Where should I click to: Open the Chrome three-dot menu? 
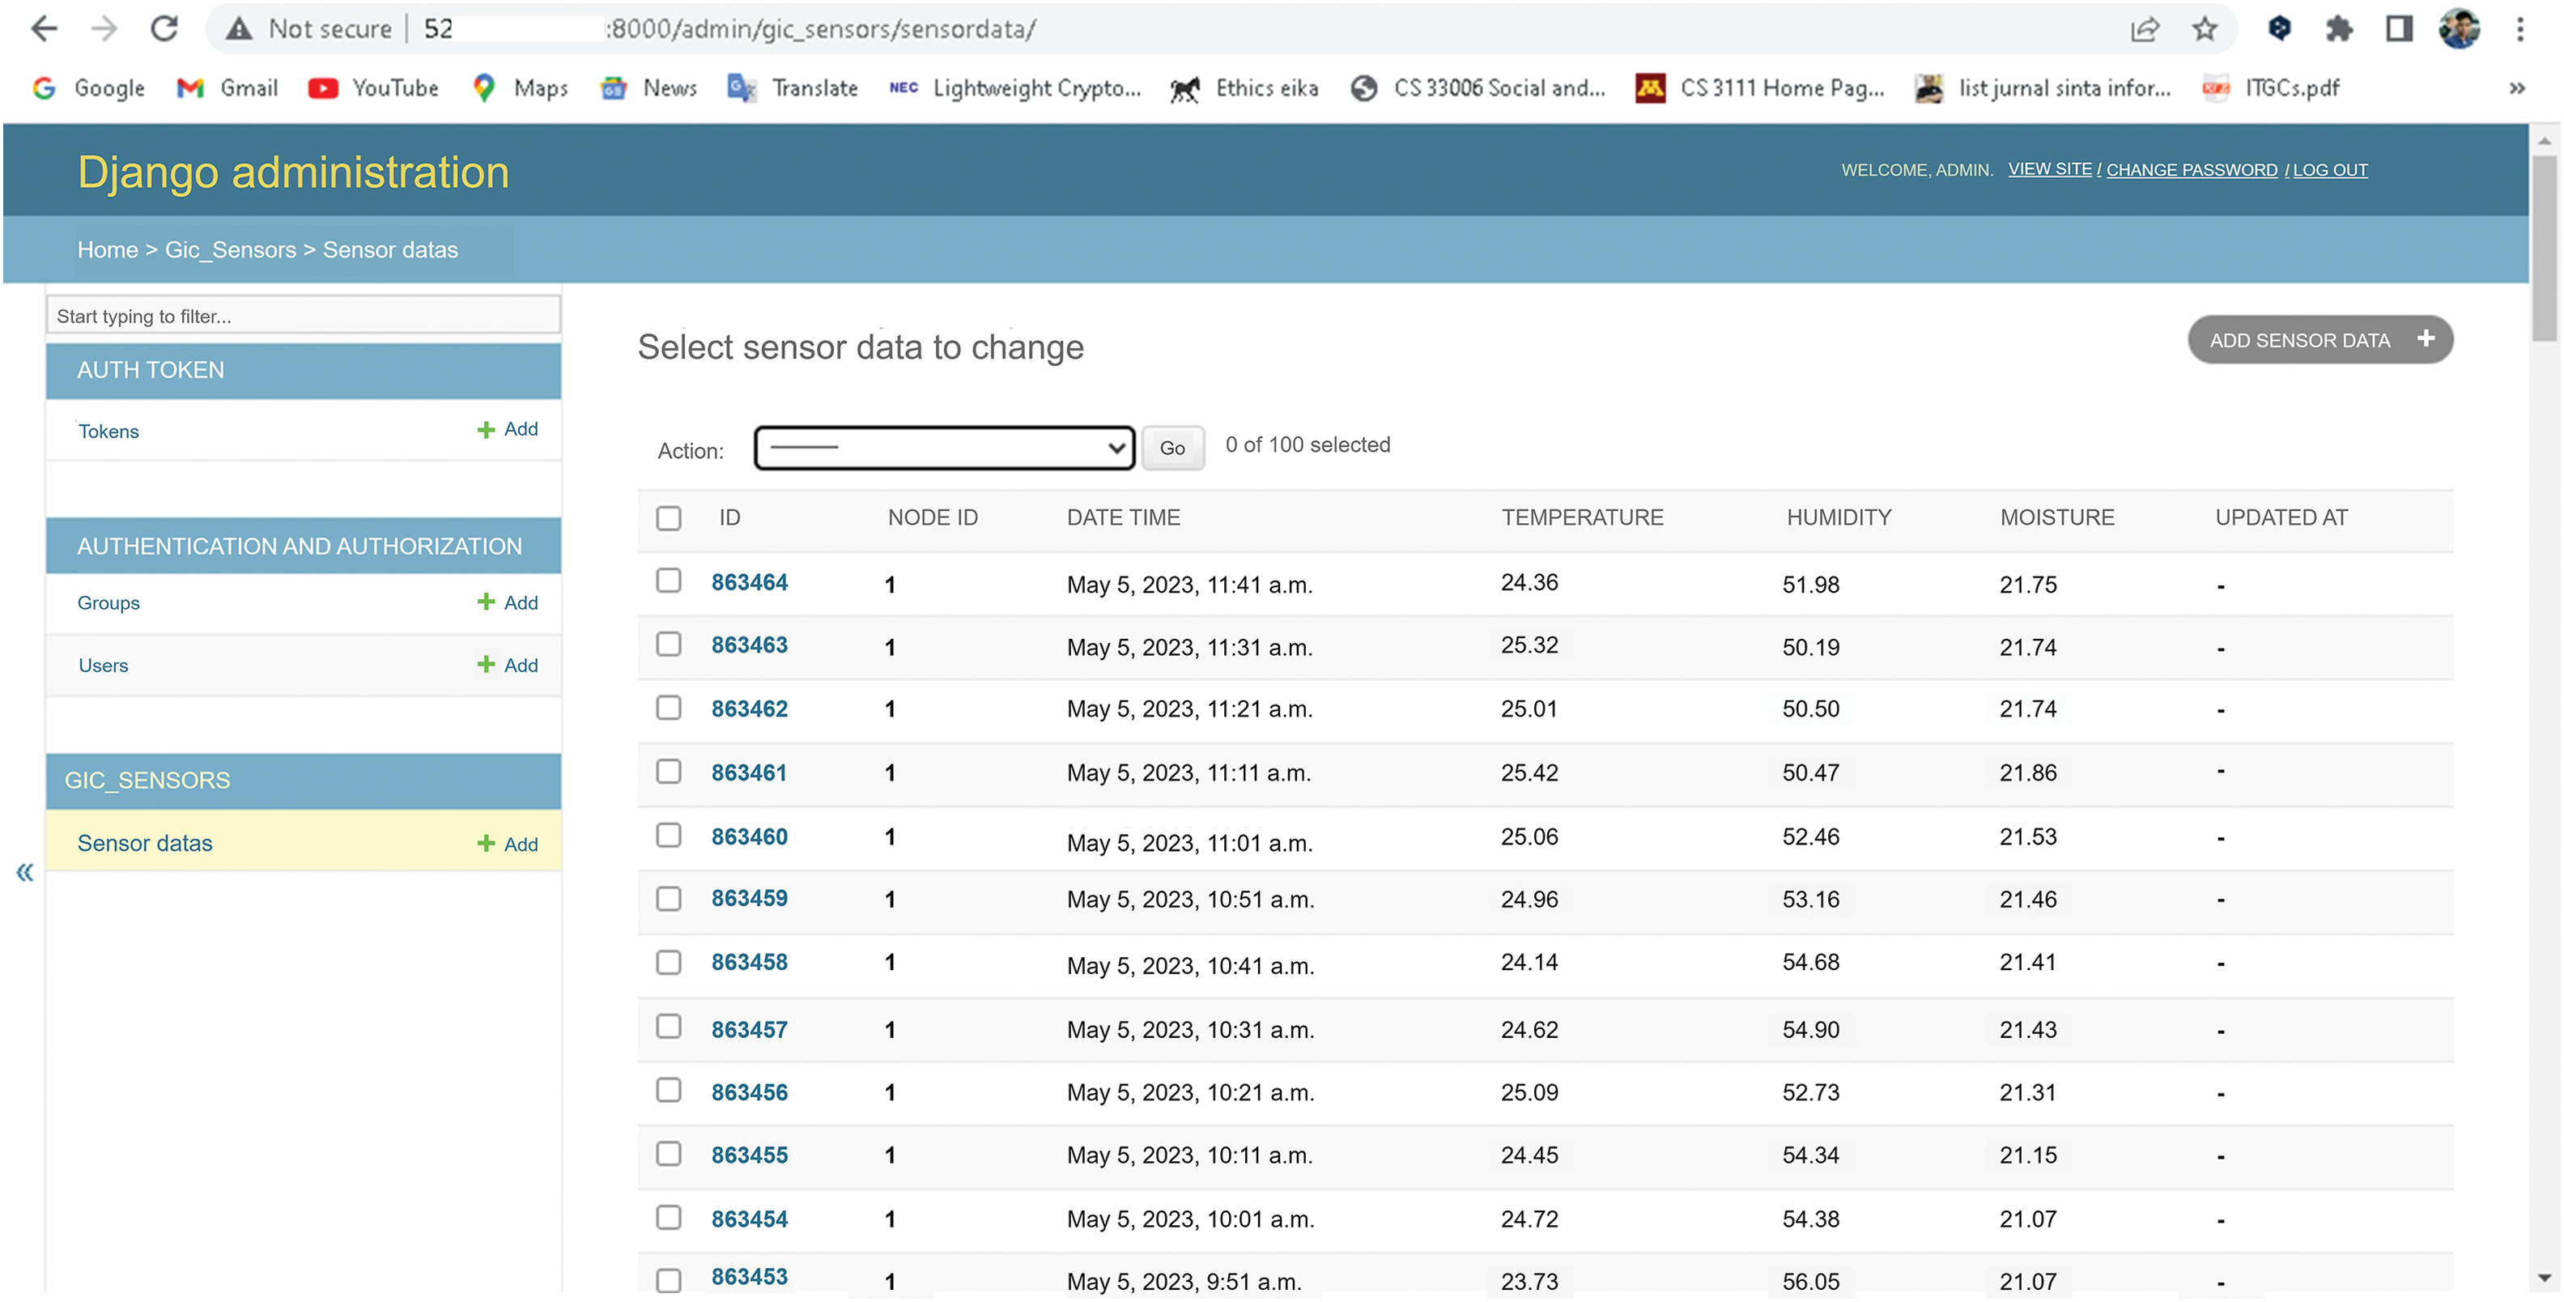(2520, 29)
